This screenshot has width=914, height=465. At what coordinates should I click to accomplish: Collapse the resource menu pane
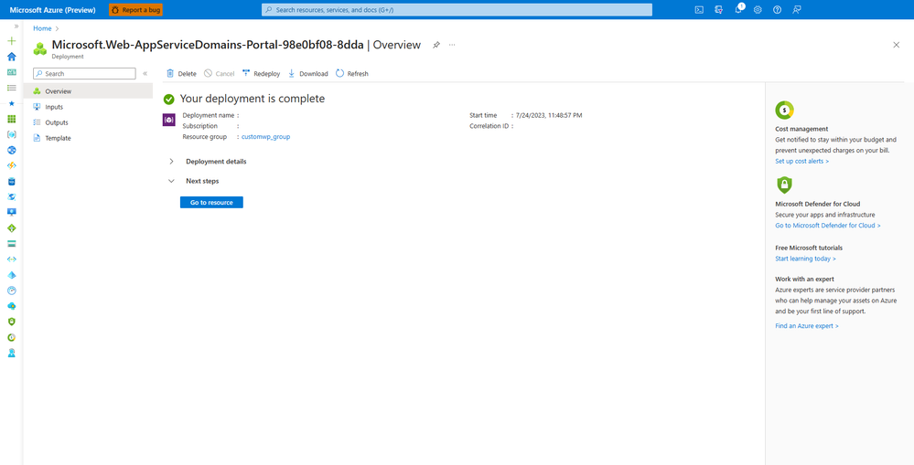[145, 73]
